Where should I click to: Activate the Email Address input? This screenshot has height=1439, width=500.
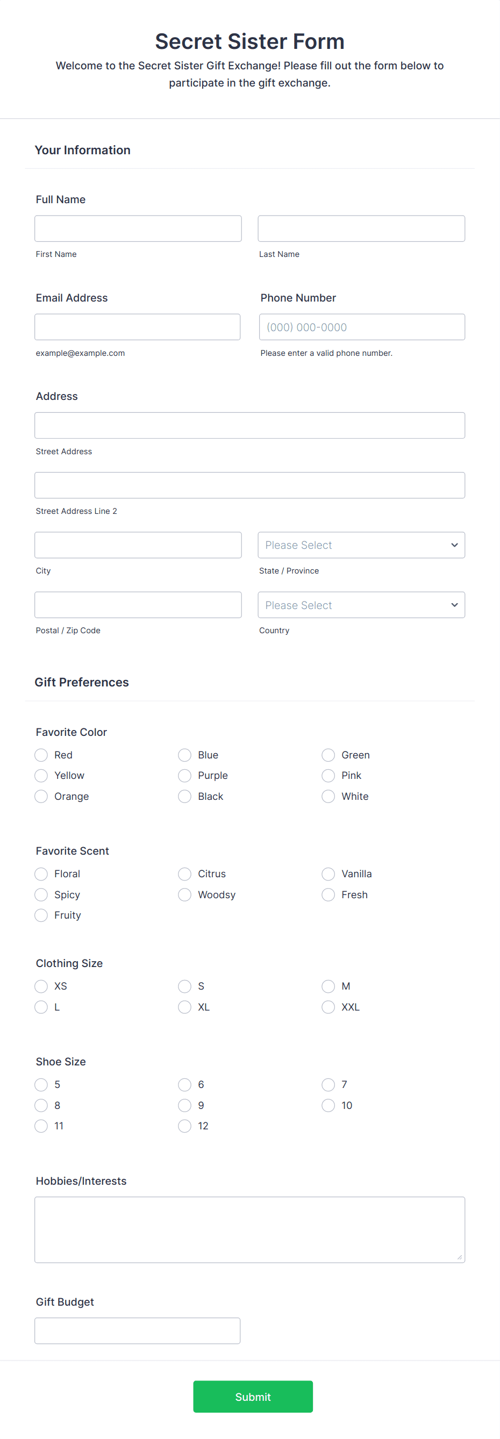coord(138,327)
